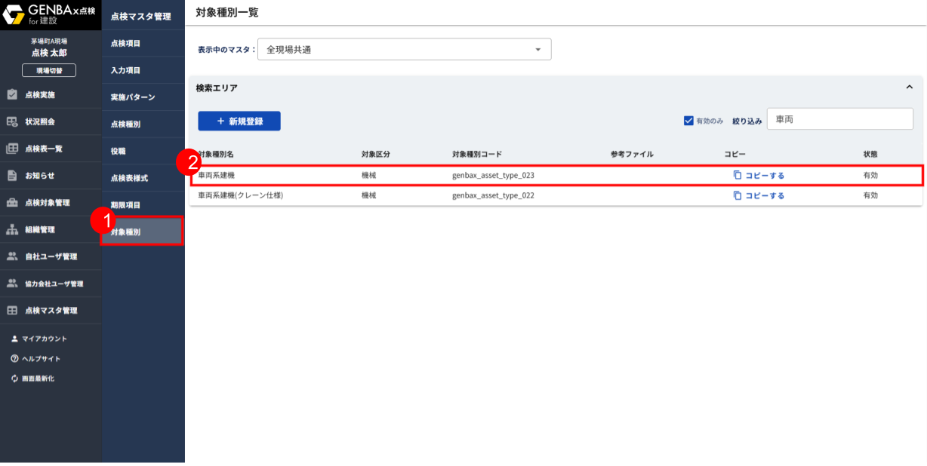Click the 現場切替 button
This screenshot has height=466, width=927.
[x=49, y=71]
